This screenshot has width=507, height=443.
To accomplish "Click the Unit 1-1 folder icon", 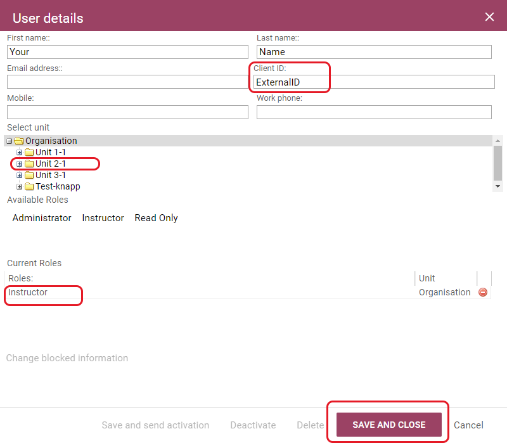I will (29, 153).
